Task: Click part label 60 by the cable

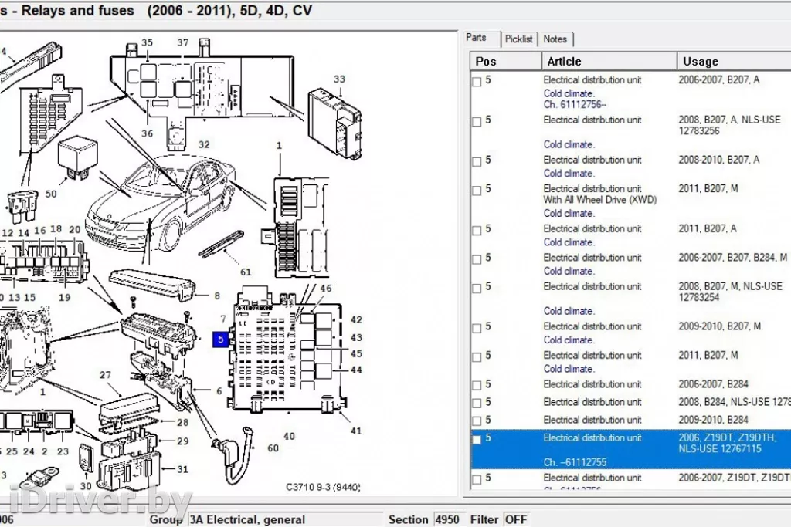Action: [273, 448]
